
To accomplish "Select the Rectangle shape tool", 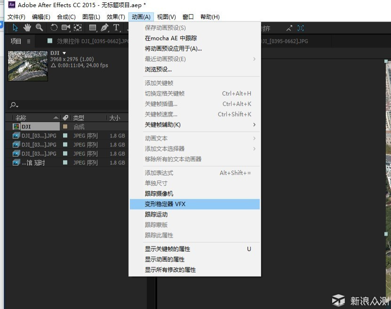I will (93, 28).
